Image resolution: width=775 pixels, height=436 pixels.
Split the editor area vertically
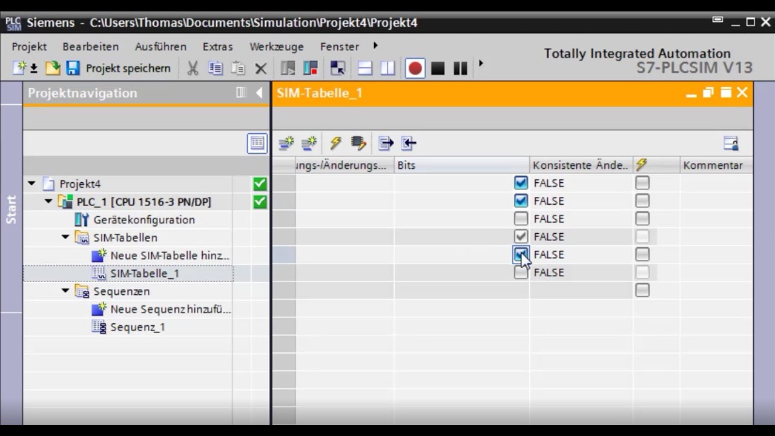pyautogui.click(x=387, y=68)
